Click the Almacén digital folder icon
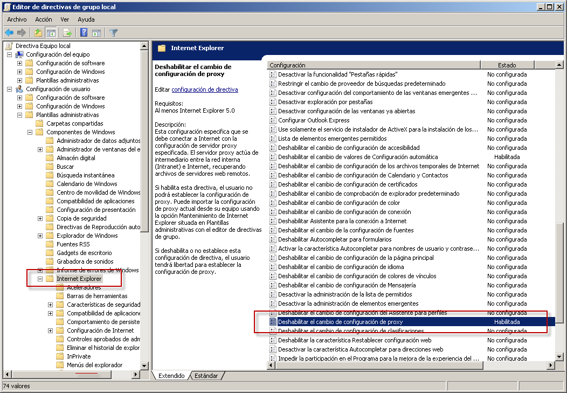Viewport: 567px width, 393px height. pyautogui.click(x=50, y=158)
